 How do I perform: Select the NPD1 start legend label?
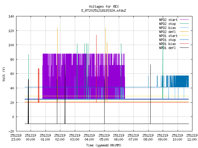(x=168, y=36)
